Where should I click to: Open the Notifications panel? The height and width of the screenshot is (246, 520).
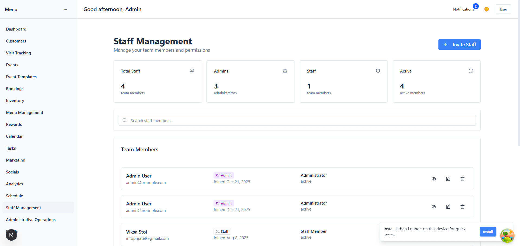pos(463,9)
